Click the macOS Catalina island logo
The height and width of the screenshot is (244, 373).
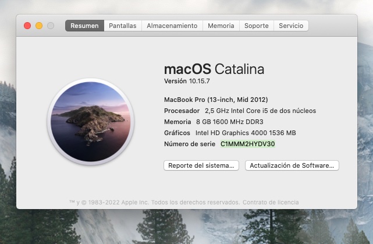(x=90, y=123)
